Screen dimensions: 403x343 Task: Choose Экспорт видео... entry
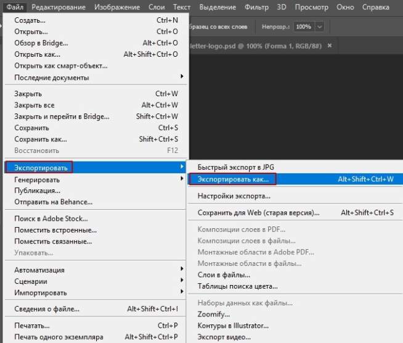click(x=296, y=337)
